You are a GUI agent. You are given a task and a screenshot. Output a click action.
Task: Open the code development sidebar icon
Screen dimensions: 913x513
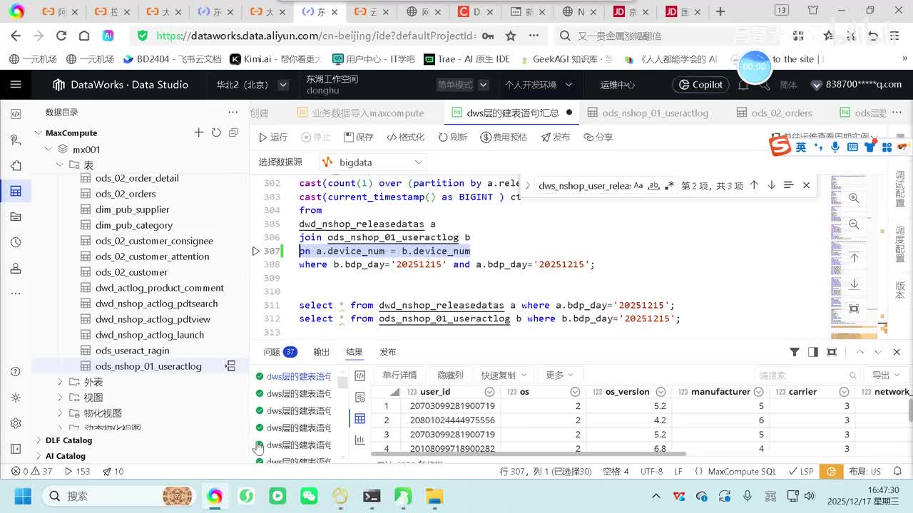click(x=16, y=114)
